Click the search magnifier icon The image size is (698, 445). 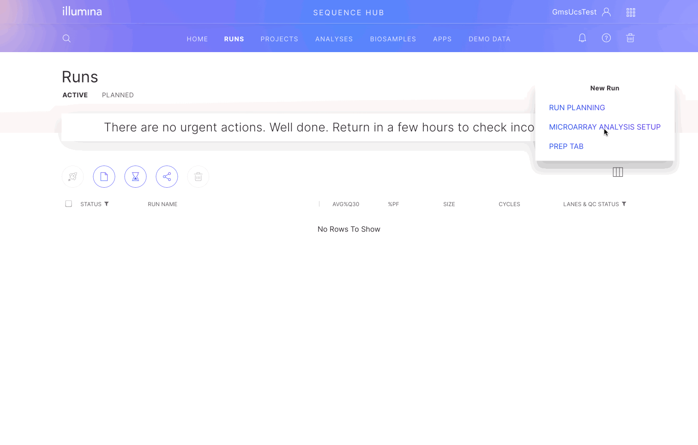[x=66, y=38]
